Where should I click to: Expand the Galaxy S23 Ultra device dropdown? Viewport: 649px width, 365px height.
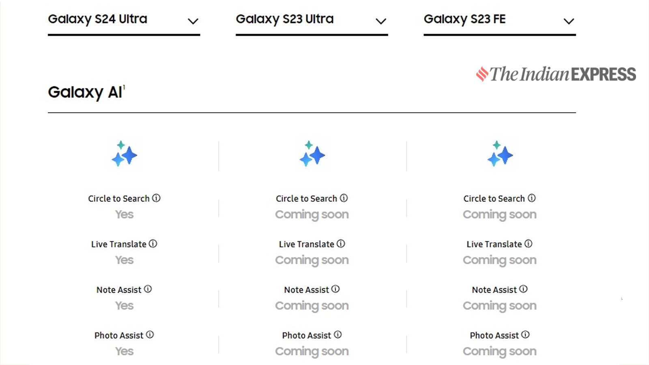click(x=380, y=21)
